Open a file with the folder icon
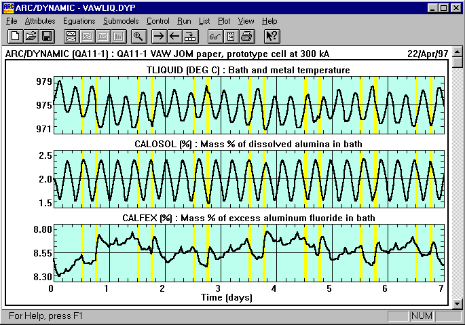 31,36
